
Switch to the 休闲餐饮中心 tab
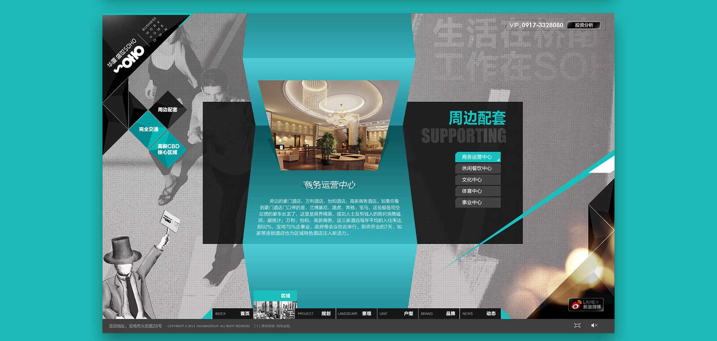coord(478,168)
